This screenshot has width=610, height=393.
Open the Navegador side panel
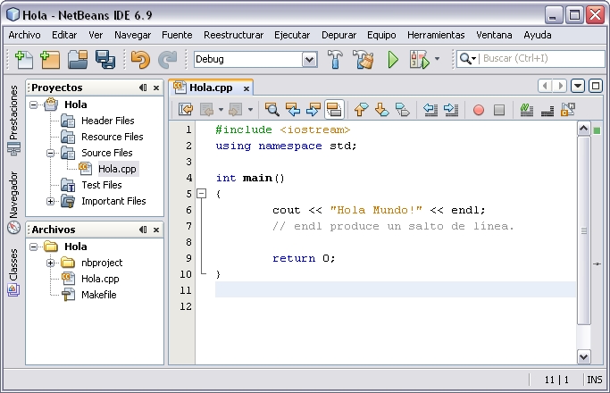coord(13,203)
